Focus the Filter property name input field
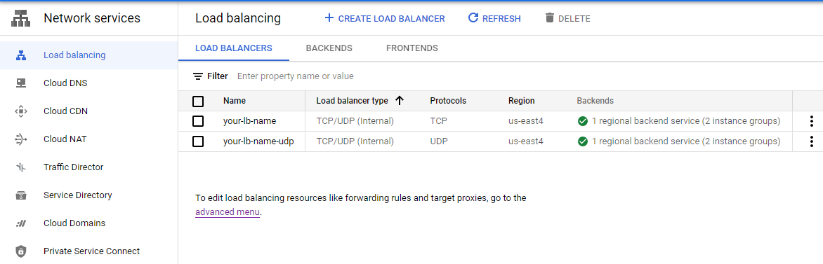The image size is (823, 264). tap(367, 76)
